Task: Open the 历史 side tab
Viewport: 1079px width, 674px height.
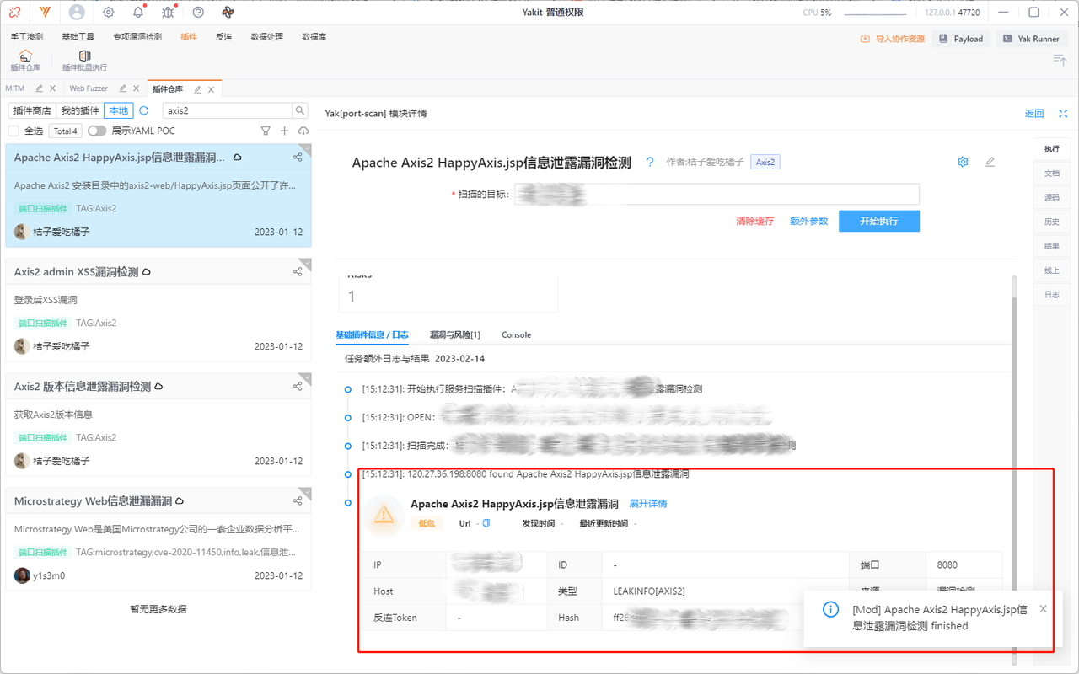Action: [1052, 222]
